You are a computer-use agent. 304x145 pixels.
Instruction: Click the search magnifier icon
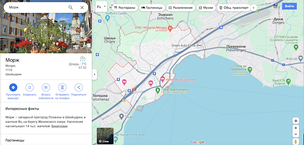pos(71,8)
